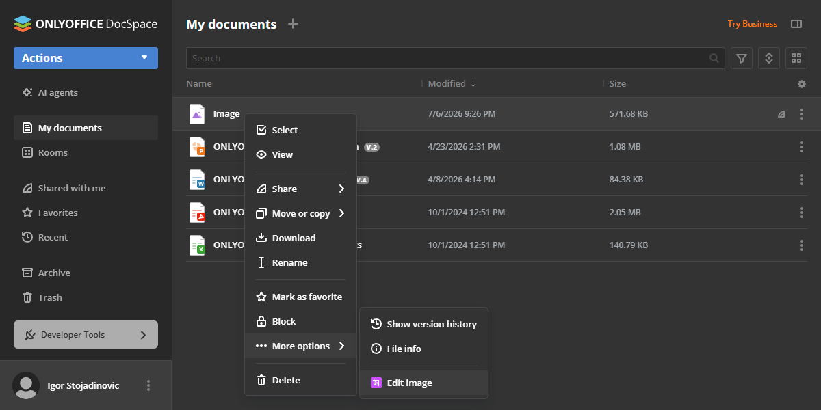Screen dimensions: 821x410
Task: Select Mark as favorite
Action: 300,297
